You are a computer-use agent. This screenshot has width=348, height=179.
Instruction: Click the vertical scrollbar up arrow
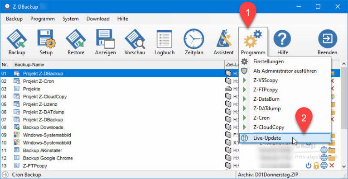point(344,64)
